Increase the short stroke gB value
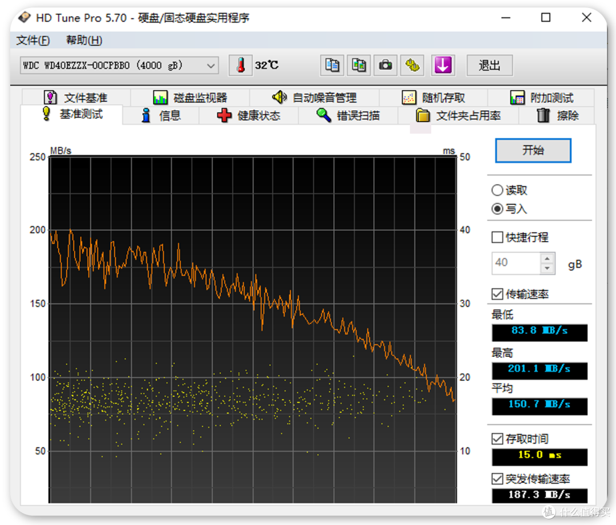616x525 pixels. (547, 258)
